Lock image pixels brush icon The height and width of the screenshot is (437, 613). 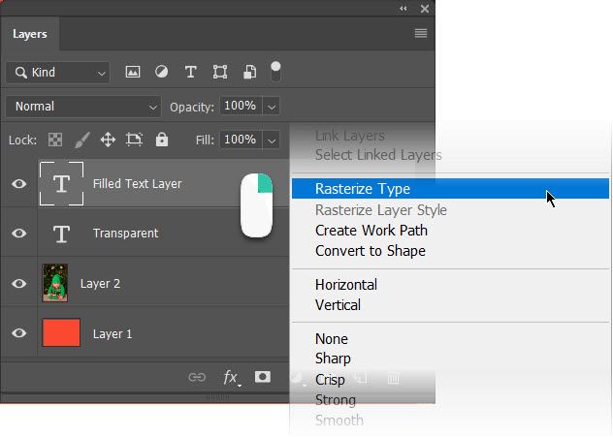(82, 140)
